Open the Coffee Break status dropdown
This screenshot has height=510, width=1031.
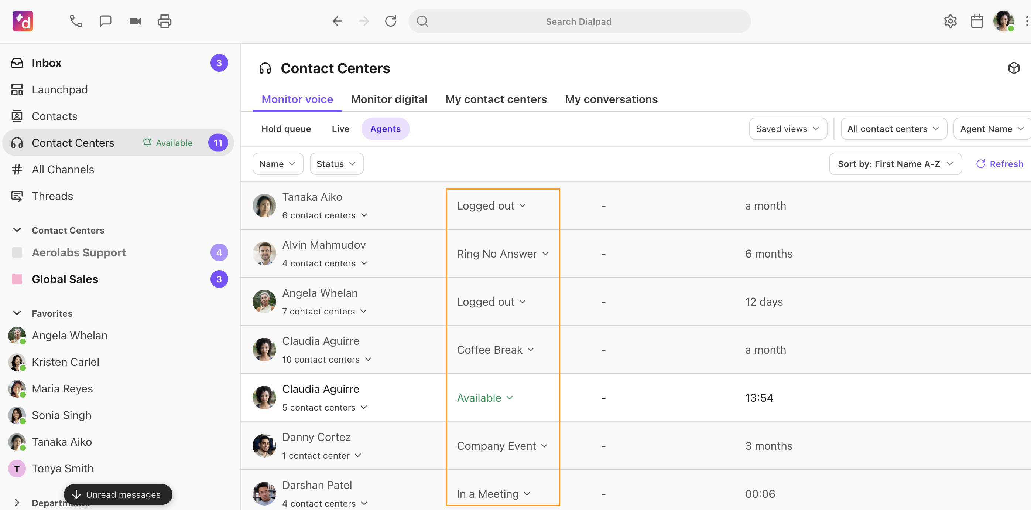[496, 350]
